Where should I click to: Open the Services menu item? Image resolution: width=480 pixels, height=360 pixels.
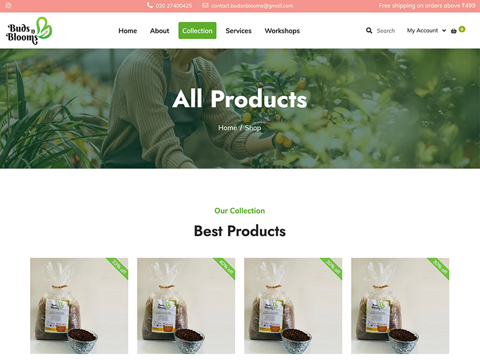pyautogui.click(x=238, y=31)
